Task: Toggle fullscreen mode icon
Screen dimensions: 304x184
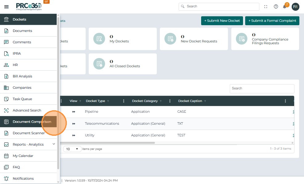Action: pos(265,7)
